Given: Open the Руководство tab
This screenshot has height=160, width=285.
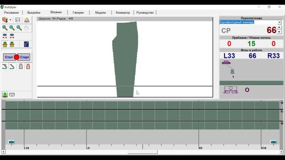Looking at the screenshot, I should [x=145, y=12].
